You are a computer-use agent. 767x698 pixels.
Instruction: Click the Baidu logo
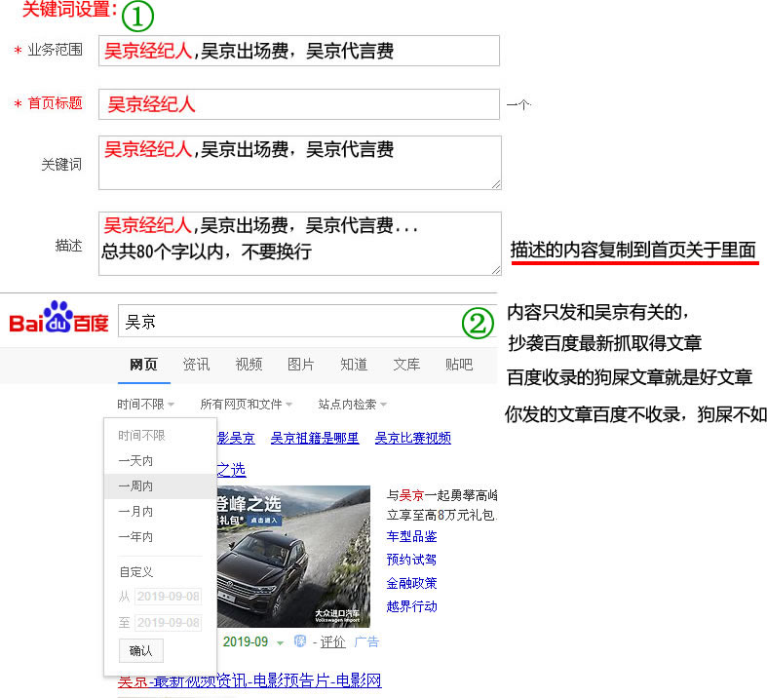pos(58,320)
